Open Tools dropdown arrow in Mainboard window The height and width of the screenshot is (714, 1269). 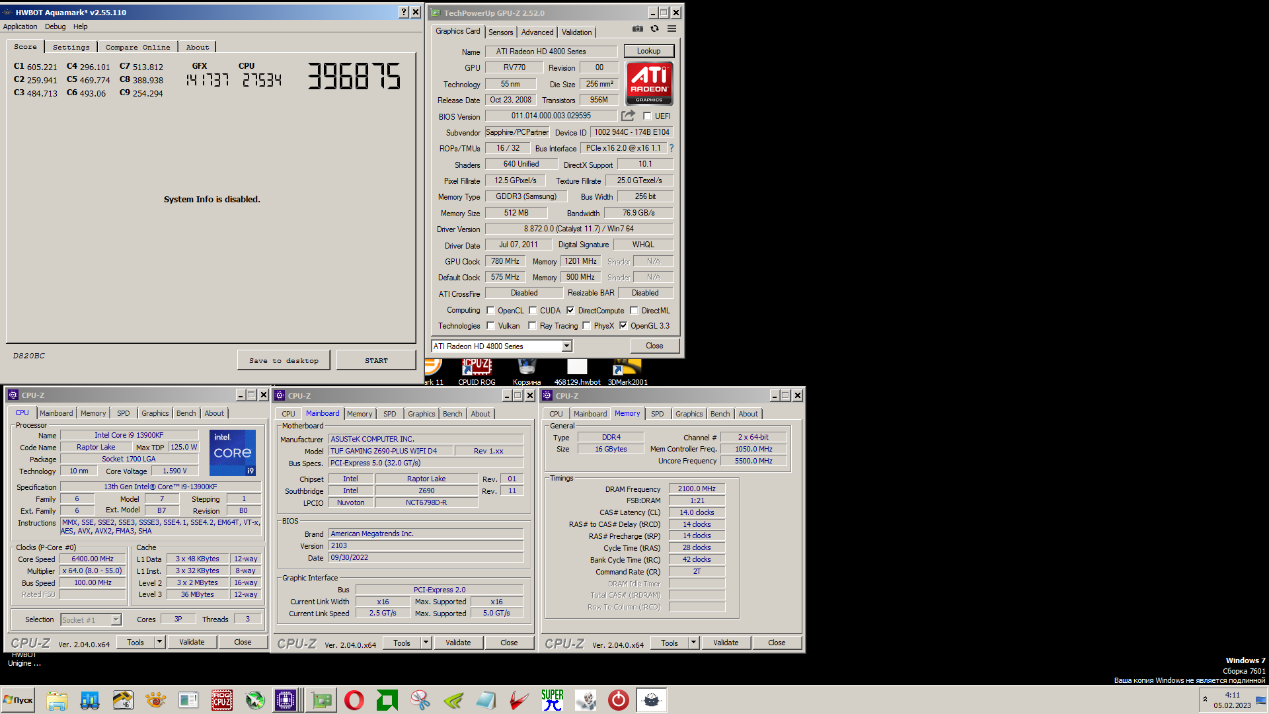point(426,643)
